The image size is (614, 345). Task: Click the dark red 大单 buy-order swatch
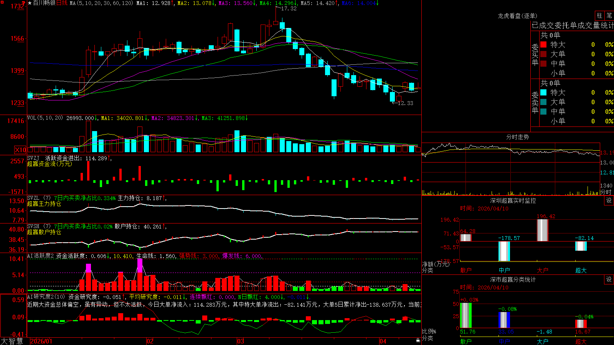[x=543, y=54]
